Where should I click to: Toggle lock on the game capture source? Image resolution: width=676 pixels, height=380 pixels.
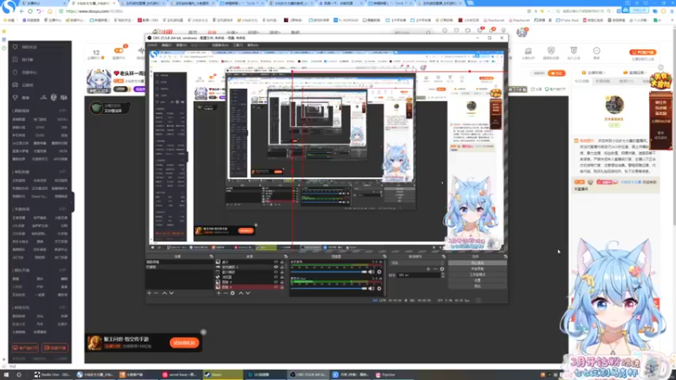(282, 267)
